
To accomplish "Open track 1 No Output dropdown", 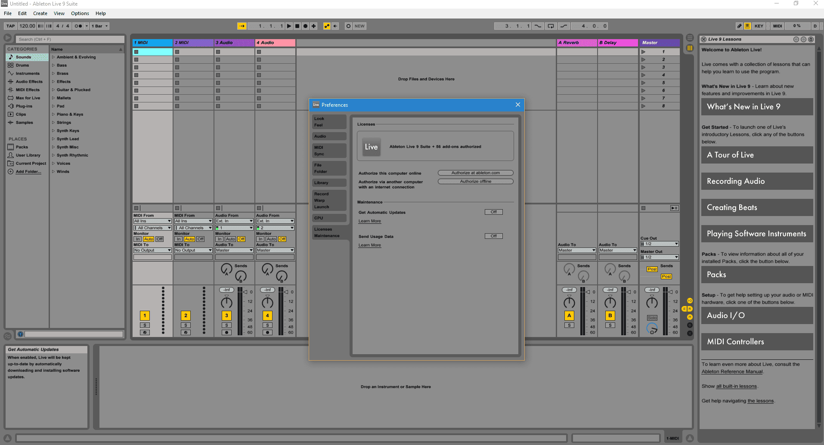I will click(152, 250).
